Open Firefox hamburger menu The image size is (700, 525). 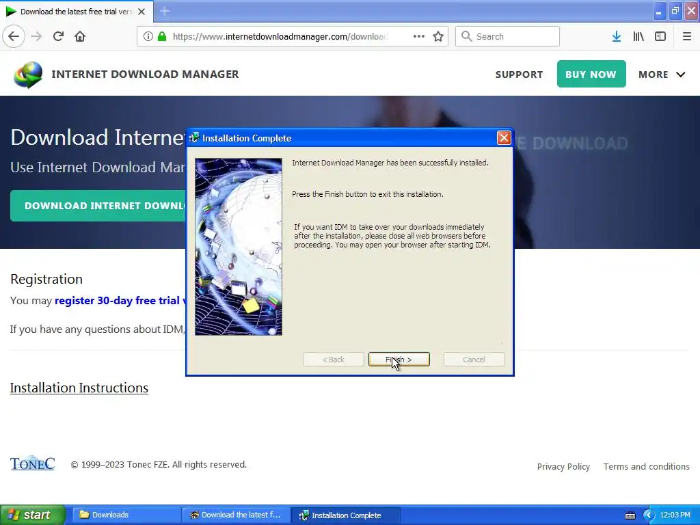(x=687, y=36)
